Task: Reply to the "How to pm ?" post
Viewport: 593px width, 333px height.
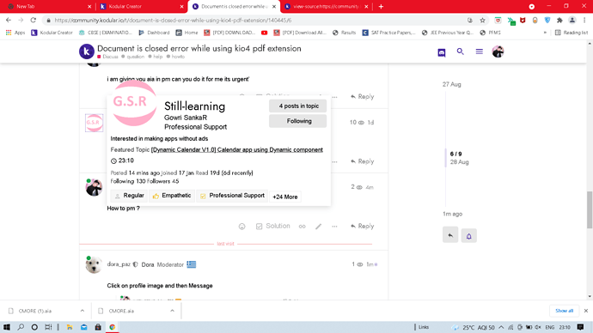Action: [362, 227]
